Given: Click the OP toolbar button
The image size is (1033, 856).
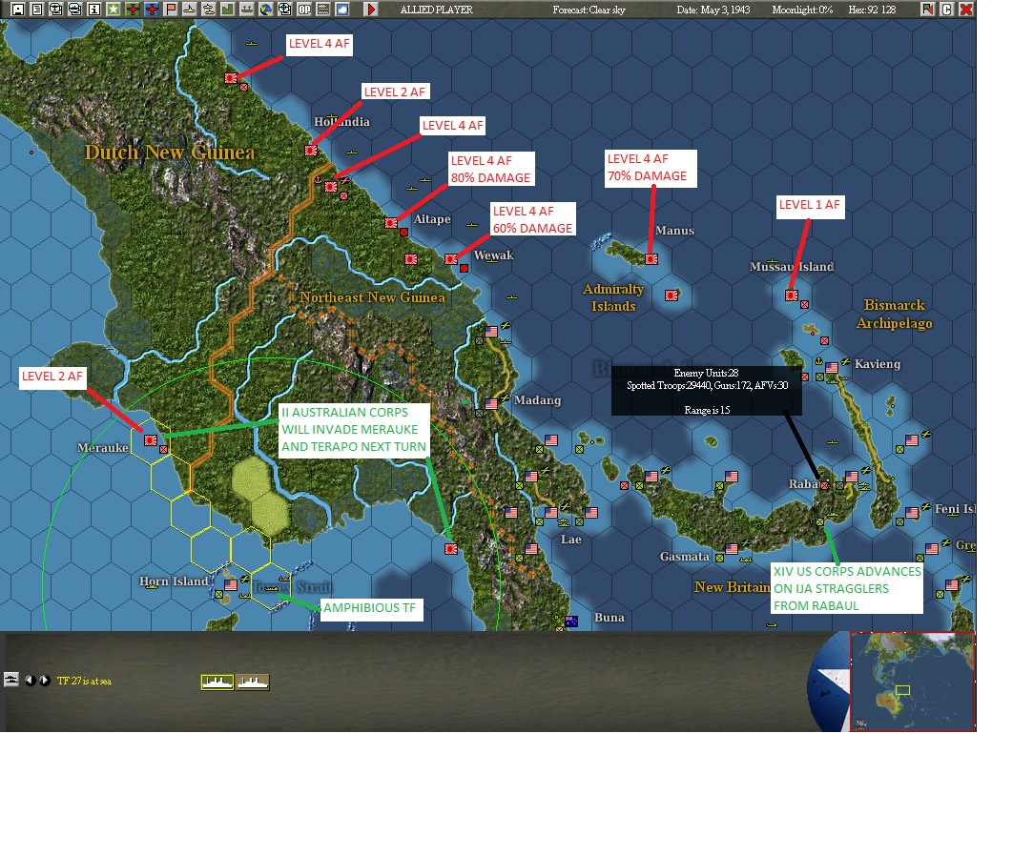Looking at the screenshot, I should coord(303,10).
